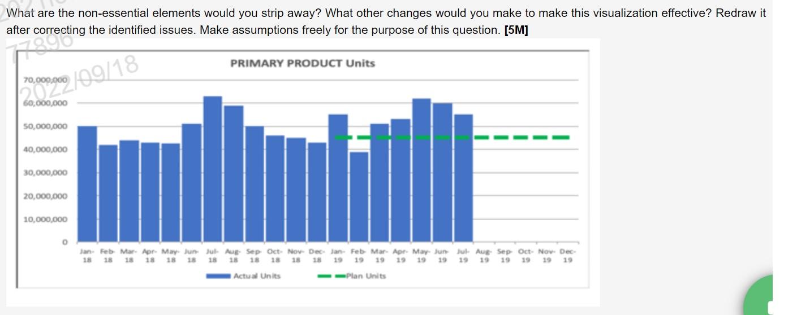The height and width of the screenshot is (315, 797).
Task: Click the Dec-19 axis label
Action: (x=568, y=256)
